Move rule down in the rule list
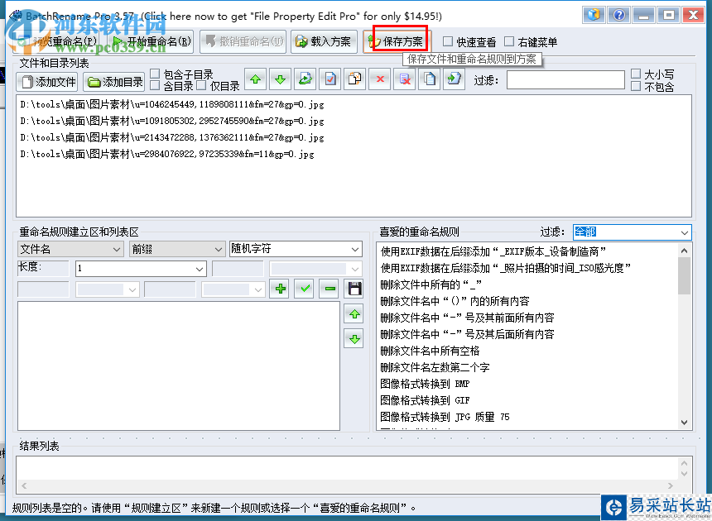The width and height of the screenshot is (712, 521). pyautogui.click(x=354, y=339)
